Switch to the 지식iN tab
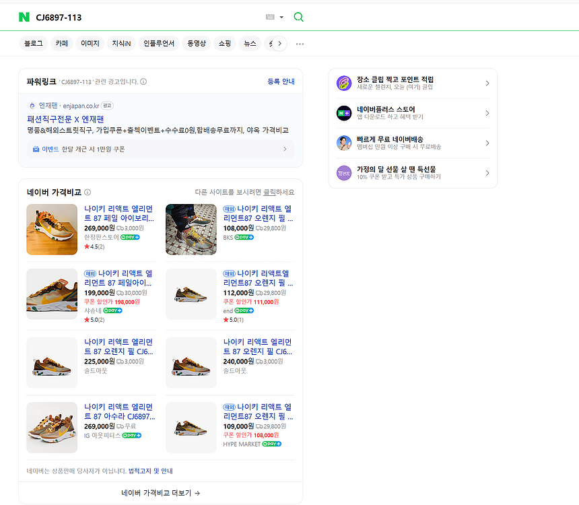 tap(121, 44)
